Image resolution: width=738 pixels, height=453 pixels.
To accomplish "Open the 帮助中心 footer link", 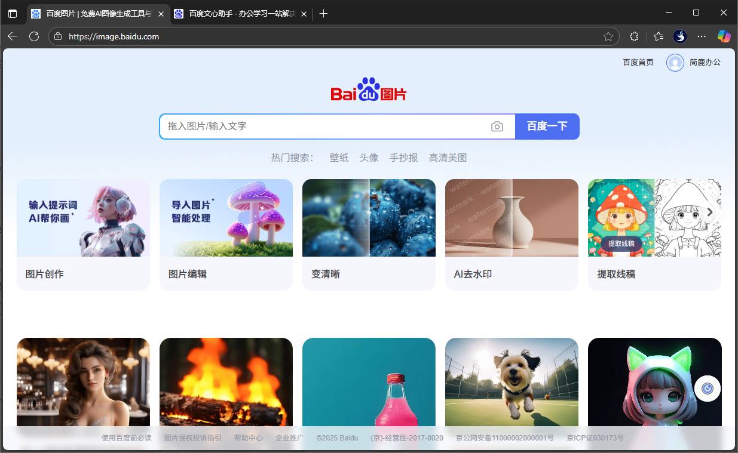I will click(248, 437).
